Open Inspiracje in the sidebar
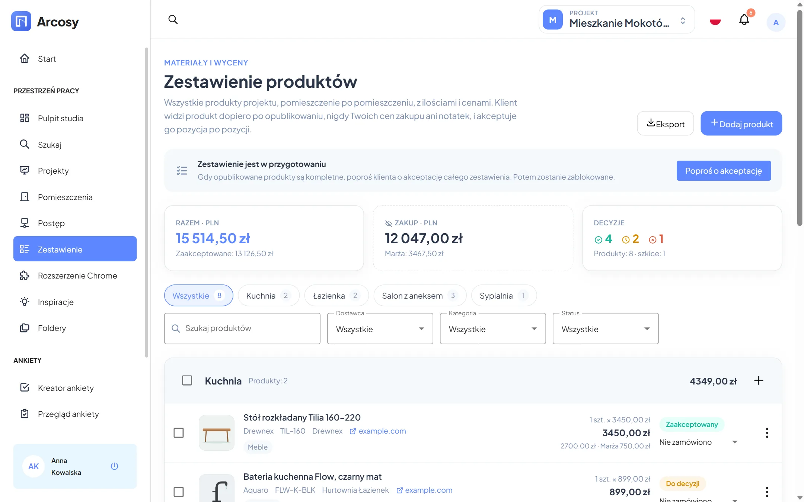This screenshot has width=804, height=502. [75, 302]
